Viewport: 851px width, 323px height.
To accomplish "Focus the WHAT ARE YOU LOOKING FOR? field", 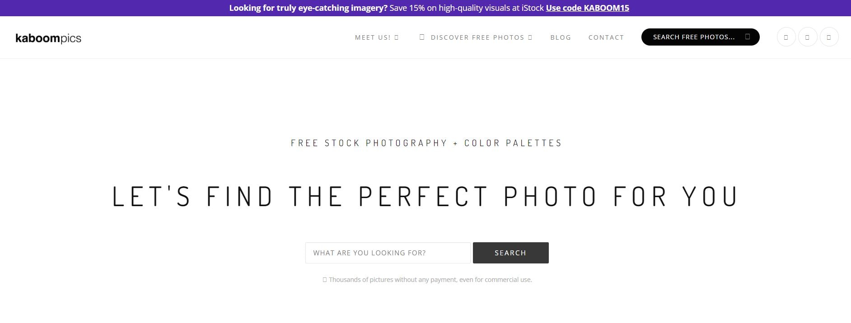I will click(388, 253).
